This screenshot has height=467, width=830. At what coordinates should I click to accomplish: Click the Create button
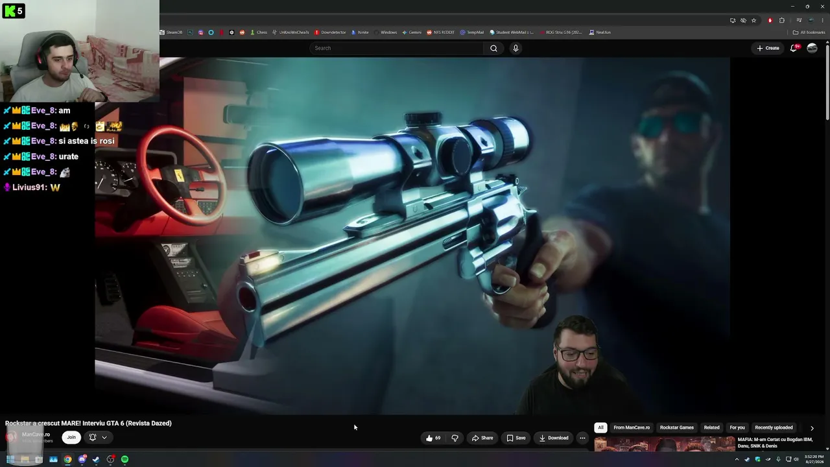coord(768,48)
